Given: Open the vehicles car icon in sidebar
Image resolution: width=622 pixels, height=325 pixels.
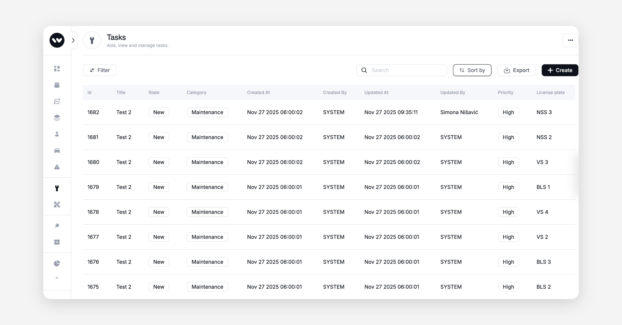Looking at the screenshot, I should coord(57,151).
